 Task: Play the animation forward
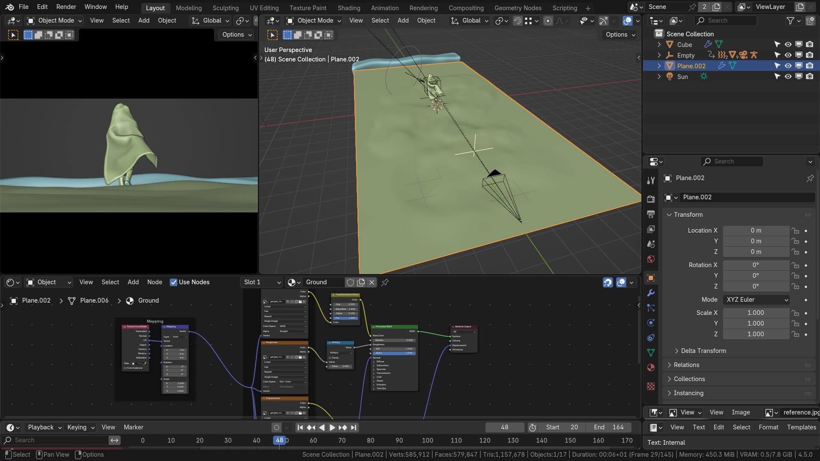click(x=332, y=427)
